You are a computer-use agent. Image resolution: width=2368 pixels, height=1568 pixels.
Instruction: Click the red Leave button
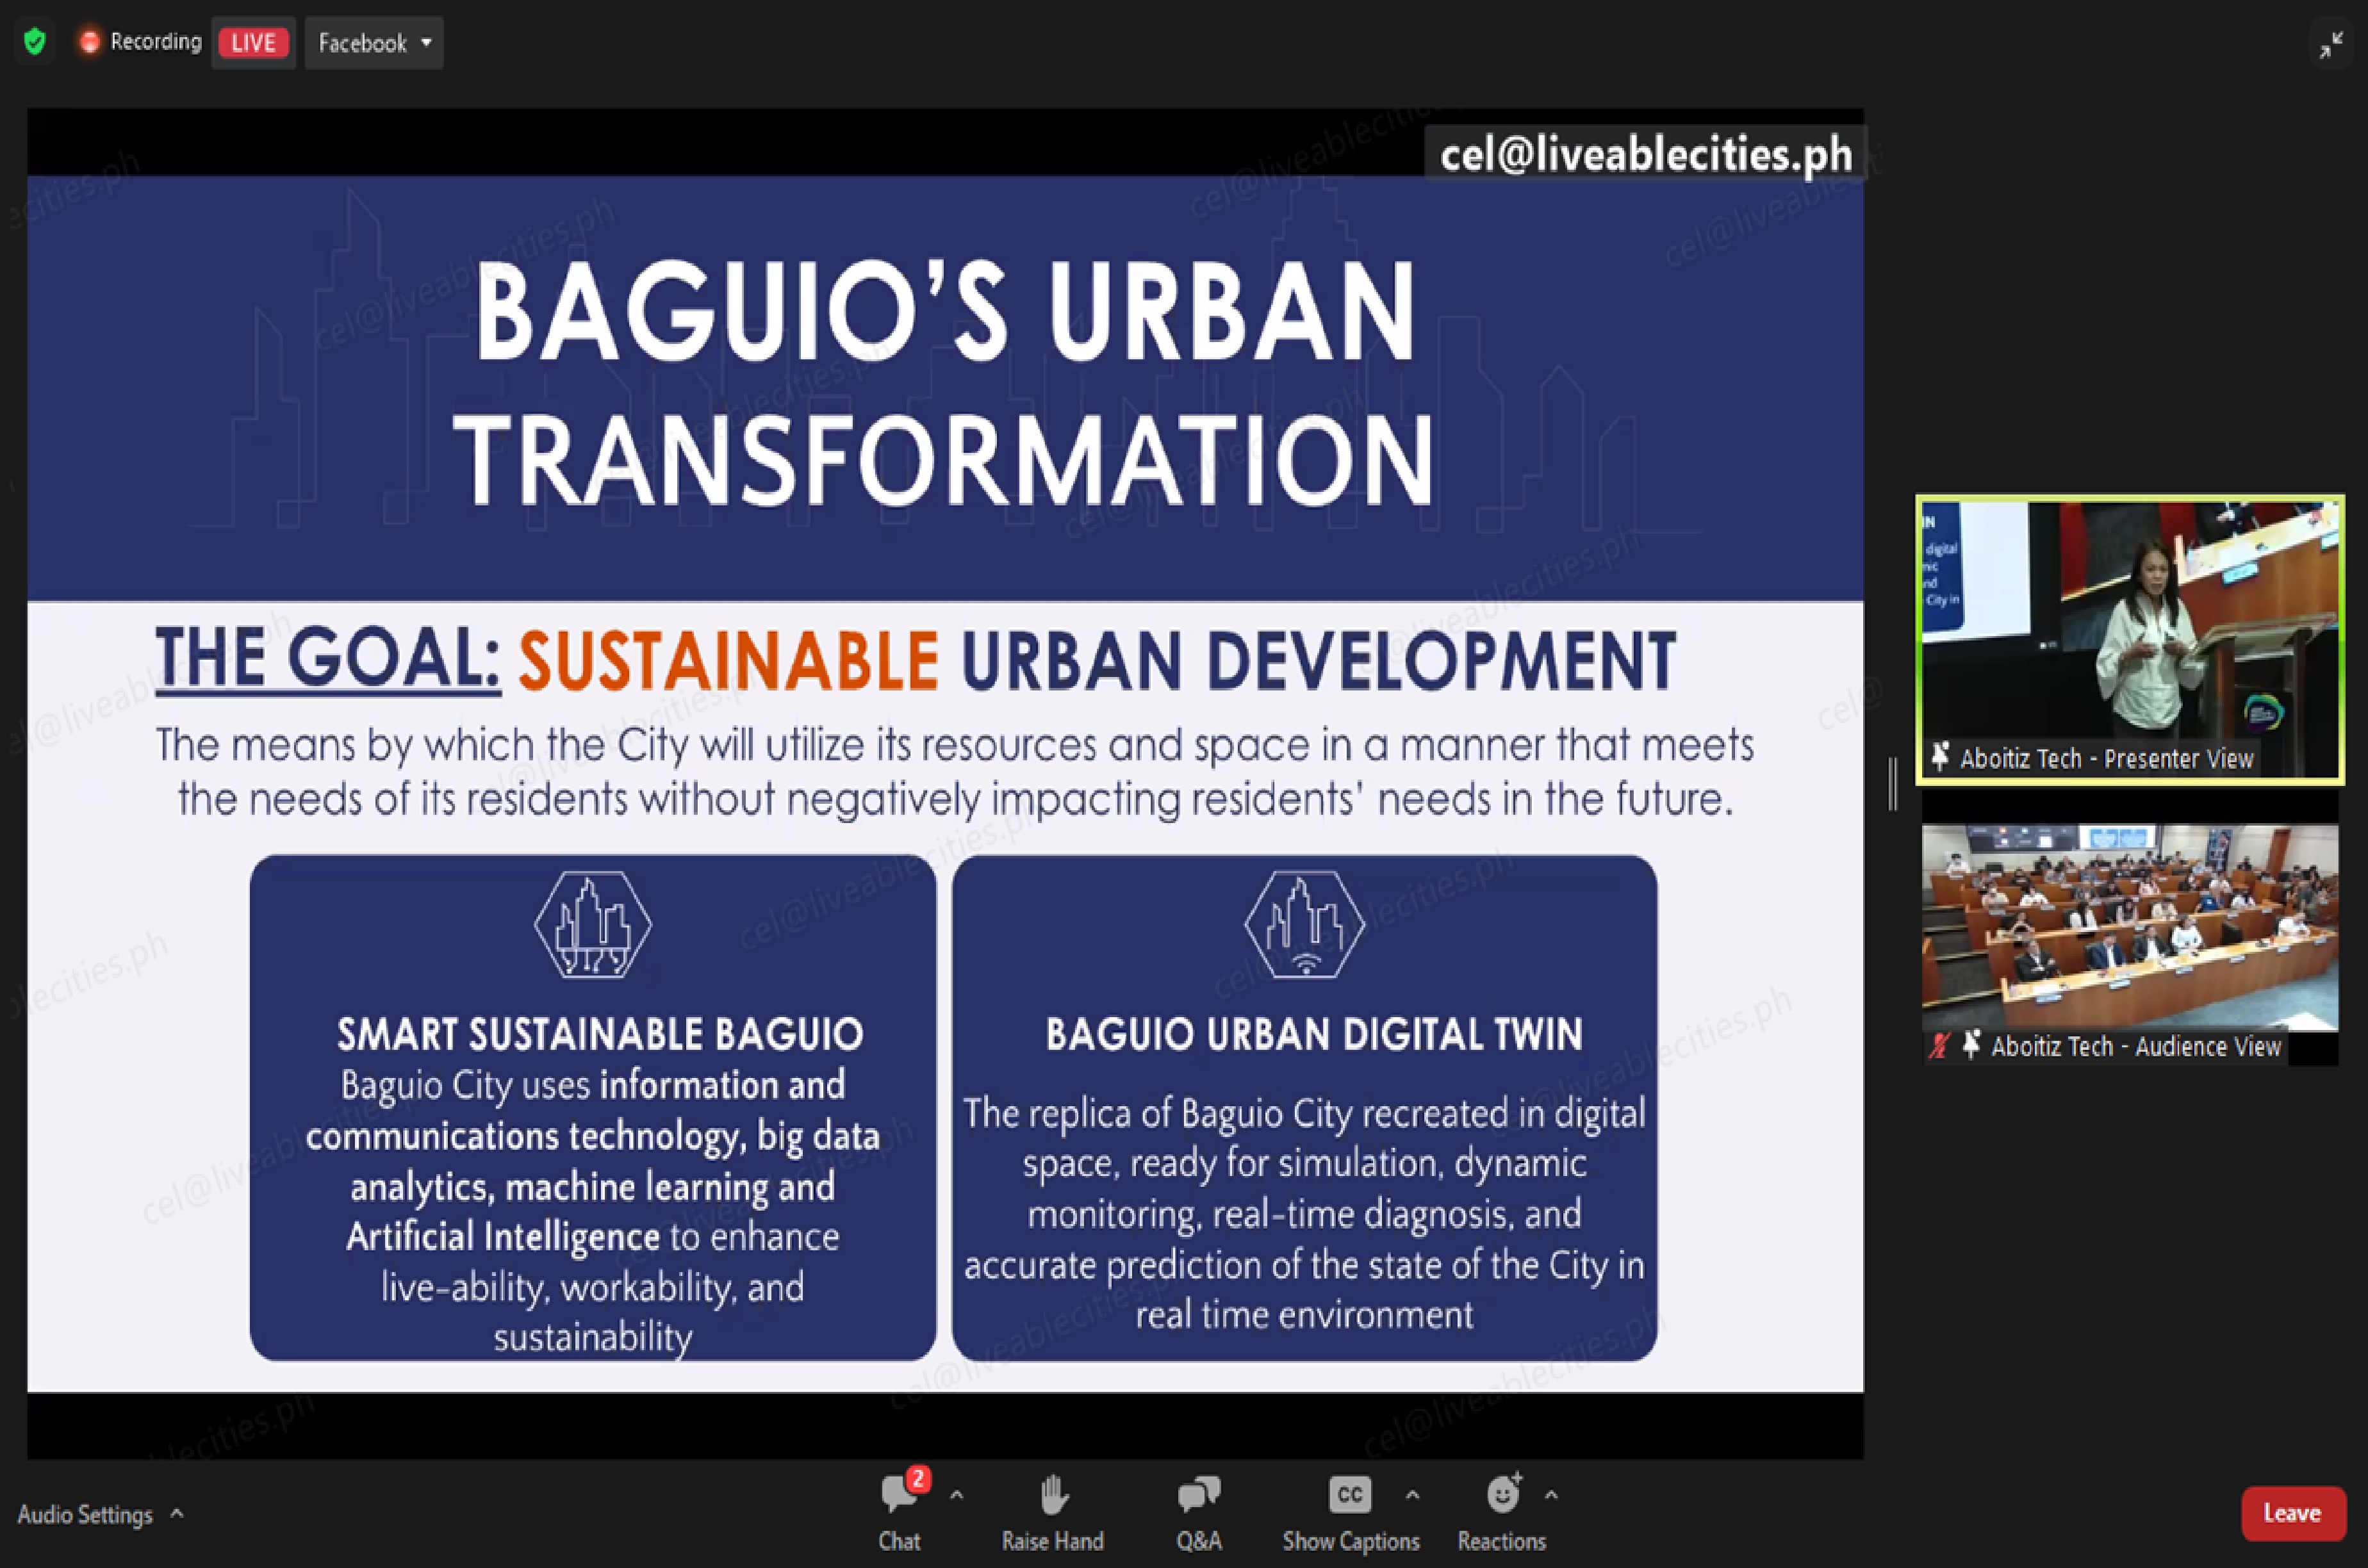(x=2292, y=1513)
